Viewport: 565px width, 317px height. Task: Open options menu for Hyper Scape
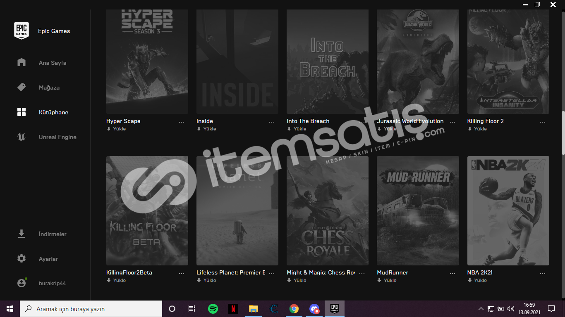pyautogui.click(x=182, y=122)
